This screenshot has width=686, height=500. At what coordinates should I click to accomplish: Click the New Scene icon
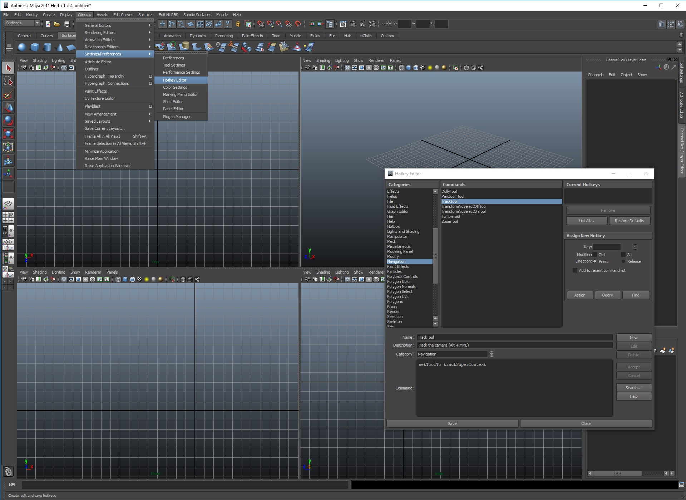point(48,24)
